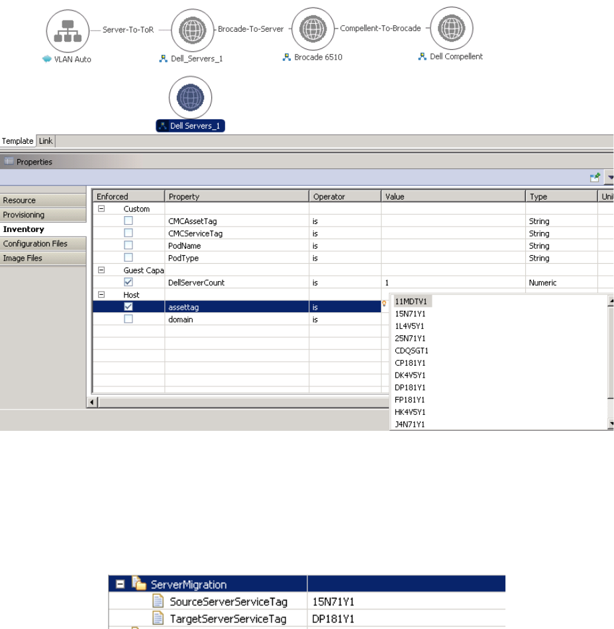Select the Brocade 6510 globe node

[x=313, y=29]
